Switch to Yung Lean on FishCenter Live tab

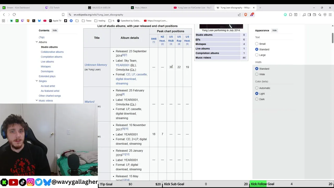[x=192, y=8]
